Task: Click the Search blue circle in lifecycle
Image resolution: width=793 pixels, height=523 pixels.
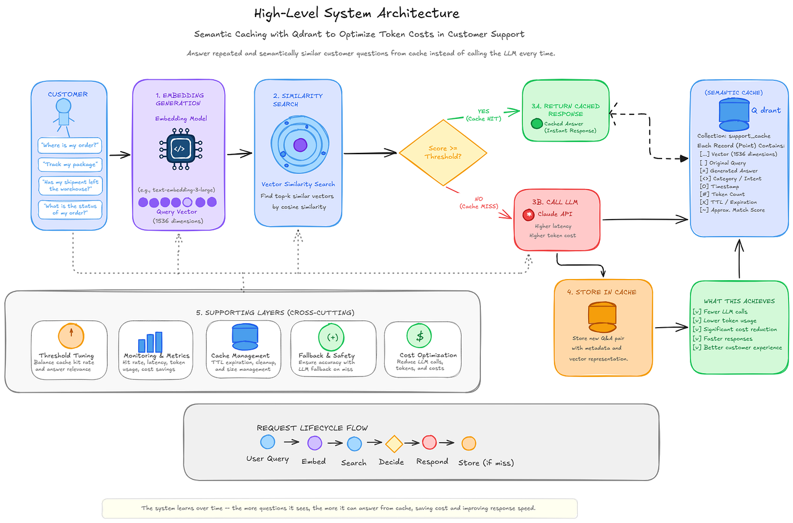Action: (x=355, y=444)
